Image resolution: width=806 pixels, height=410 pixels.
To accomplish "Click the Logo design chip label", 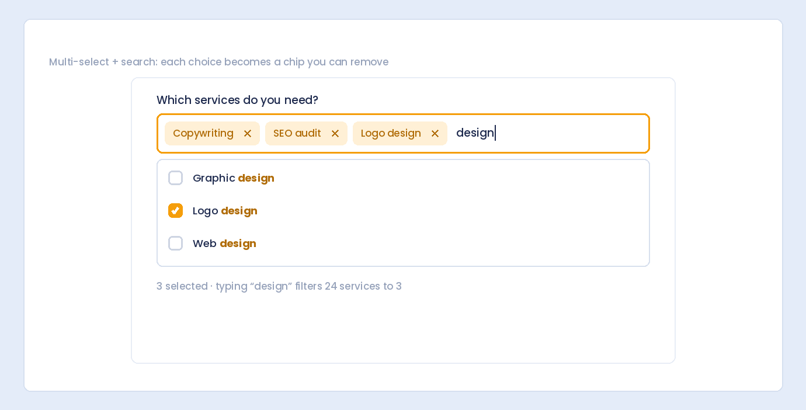I will pyautogui.click(x=391, y=133).
